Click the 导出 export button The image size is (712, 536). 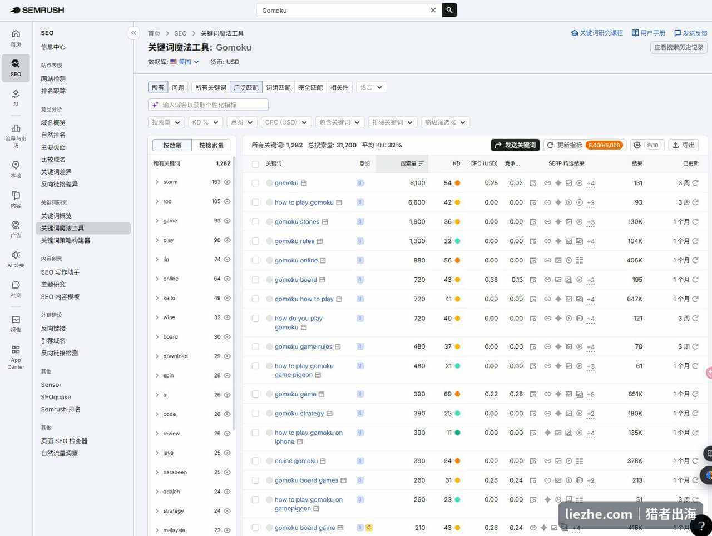684,145
